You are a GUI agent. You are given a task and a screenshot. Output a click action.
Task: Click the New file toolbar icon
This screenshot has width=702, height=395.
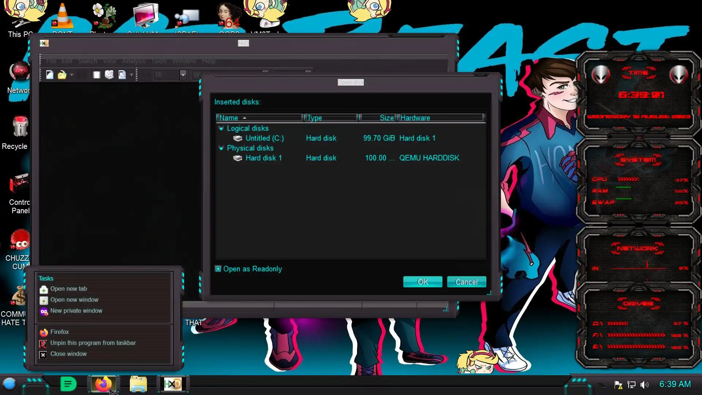(x=50, y=75)
